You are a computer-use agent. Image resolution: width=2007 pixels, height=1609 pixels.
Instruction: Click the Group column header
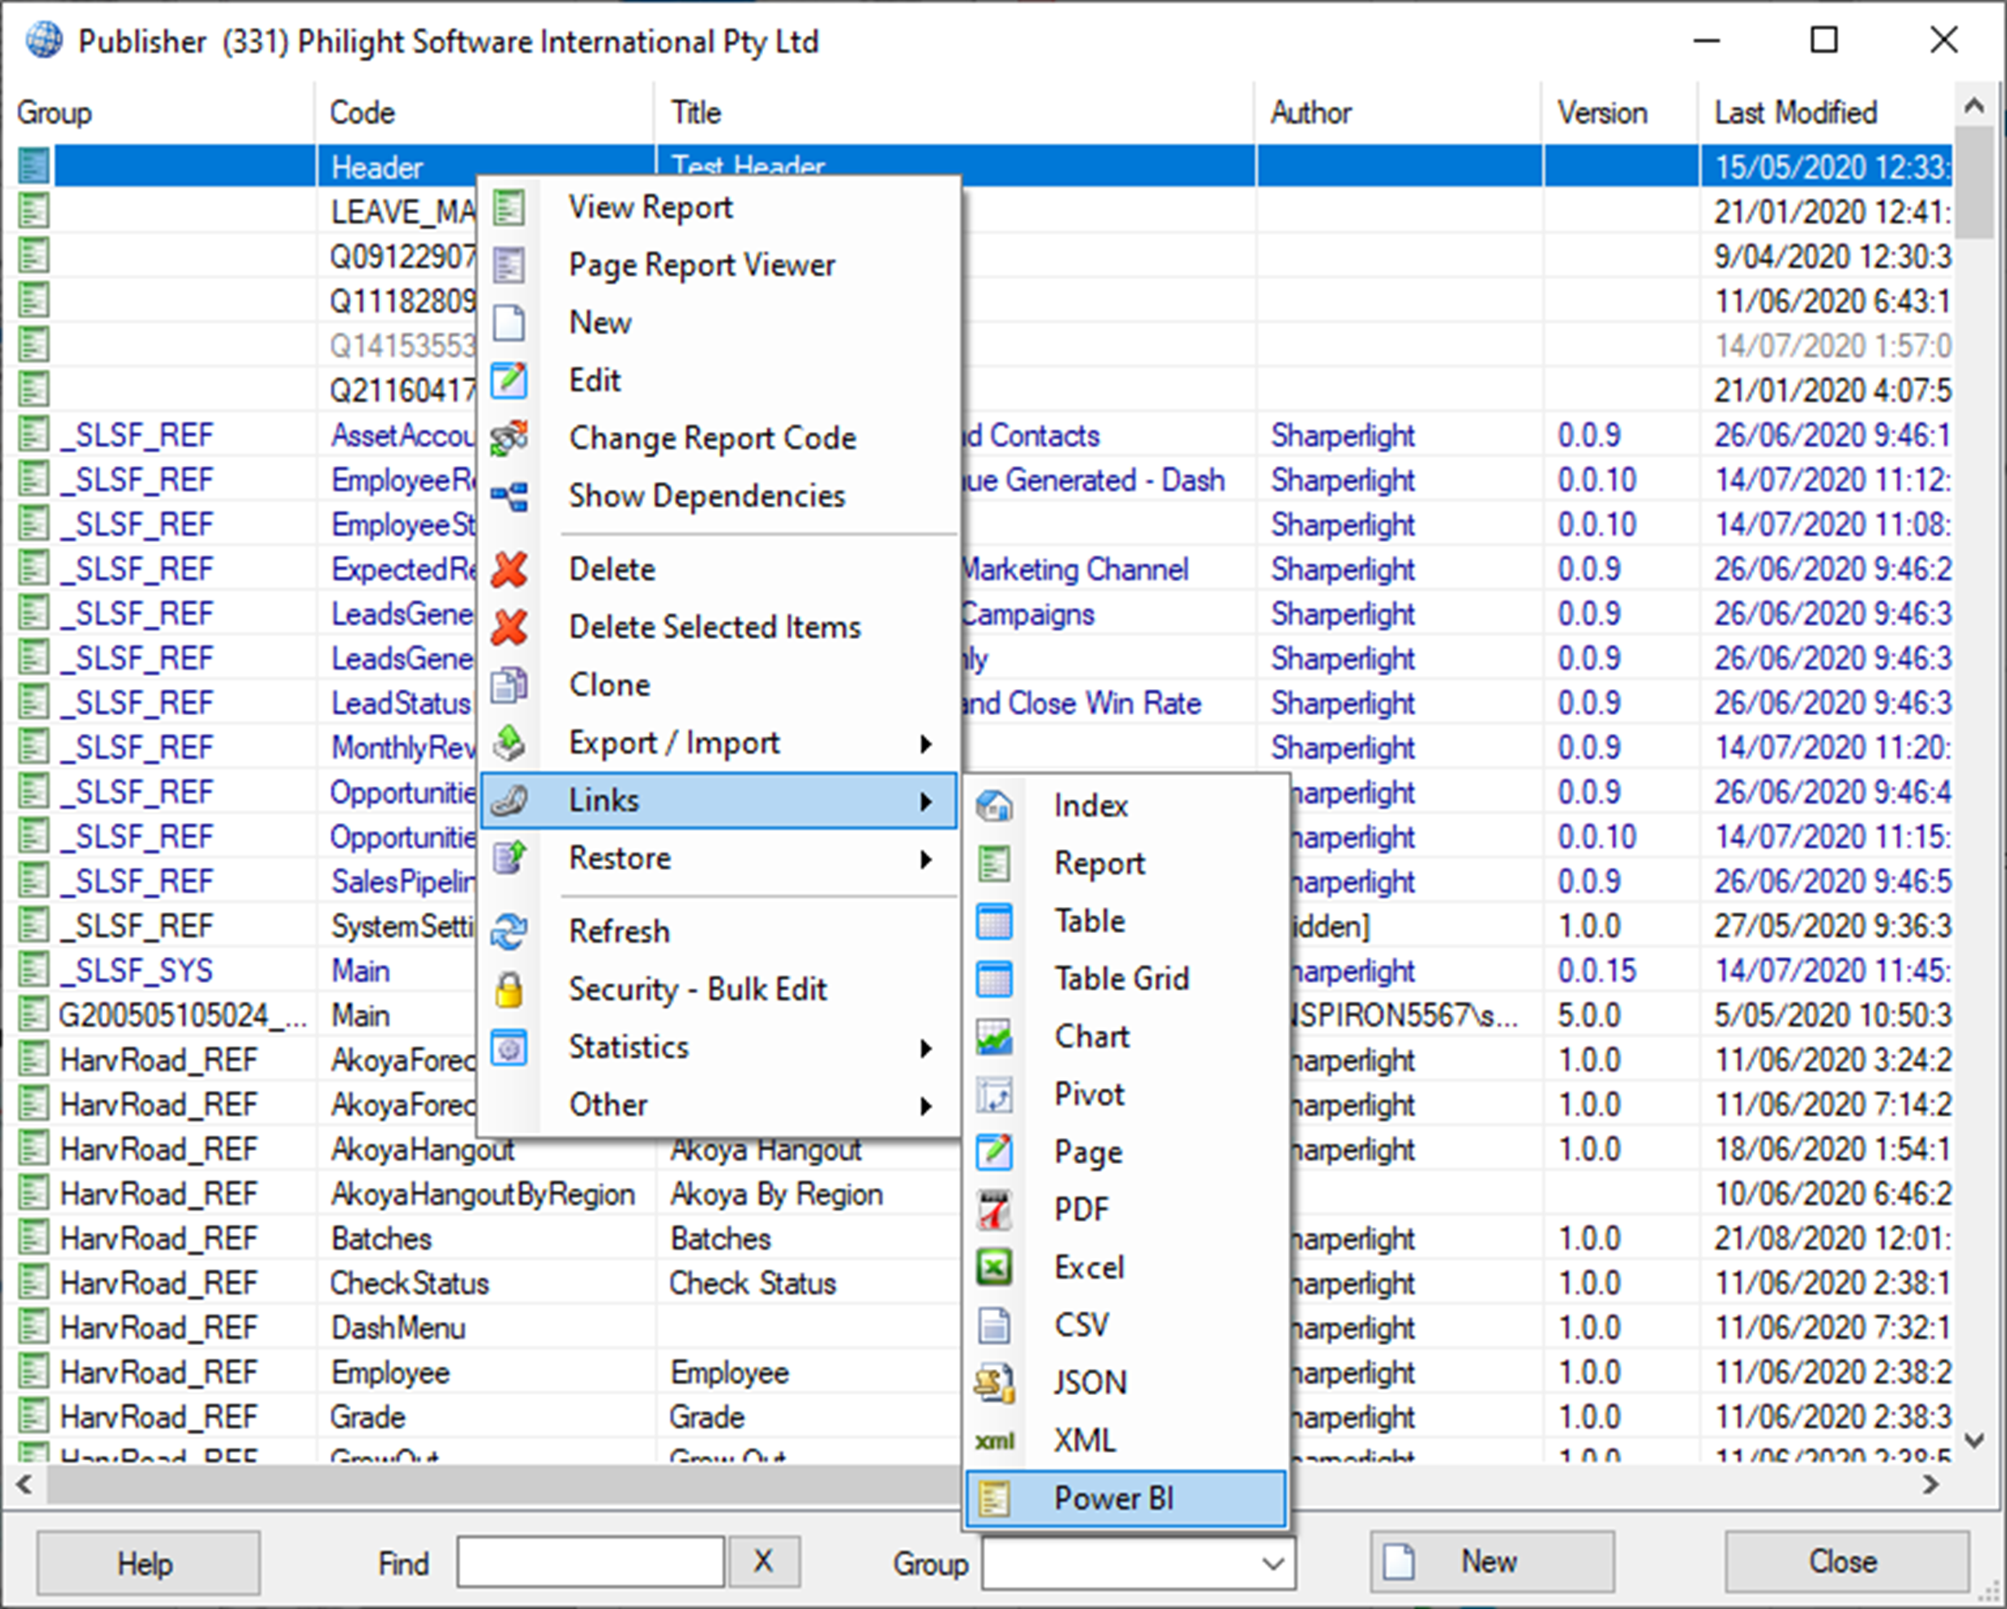[159, 113]
